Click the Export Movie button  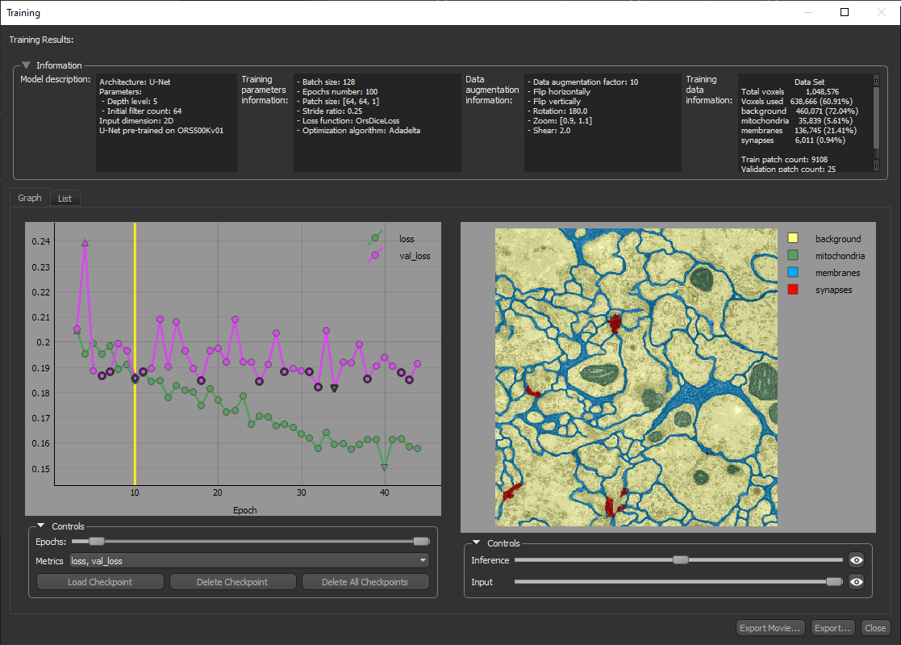pyautogui.click(x=770, y=628)
